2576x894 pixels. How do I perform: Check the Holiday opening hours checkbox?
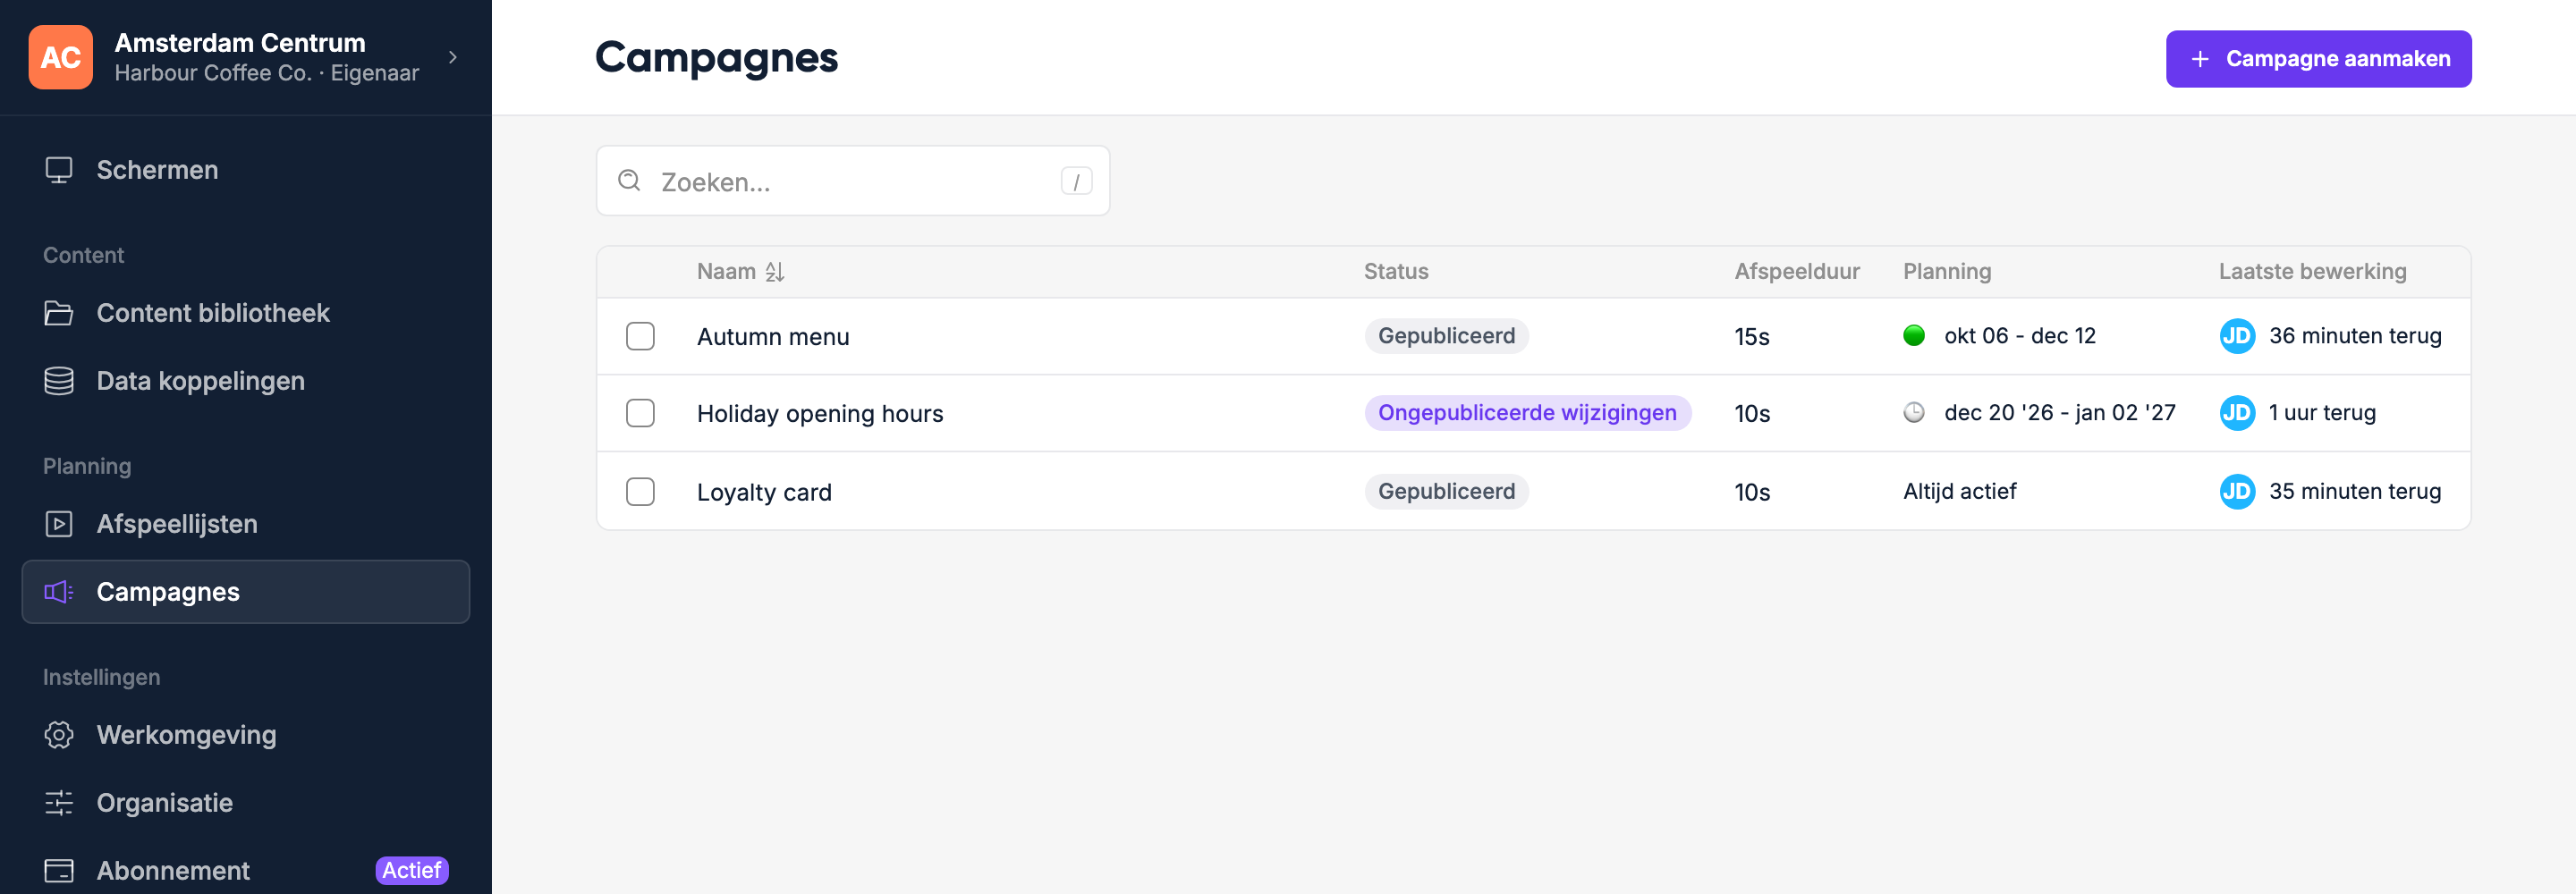(x=640, y=413)
